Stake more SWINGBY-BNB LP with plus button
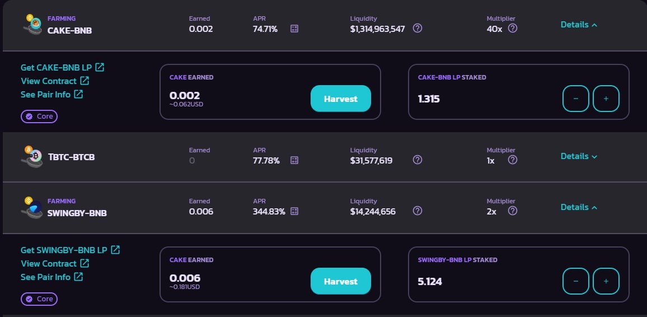 tap(606, 281)
